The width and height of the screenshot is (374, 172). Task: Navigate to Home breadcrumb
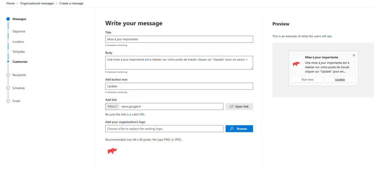click(x=11, y=3)
